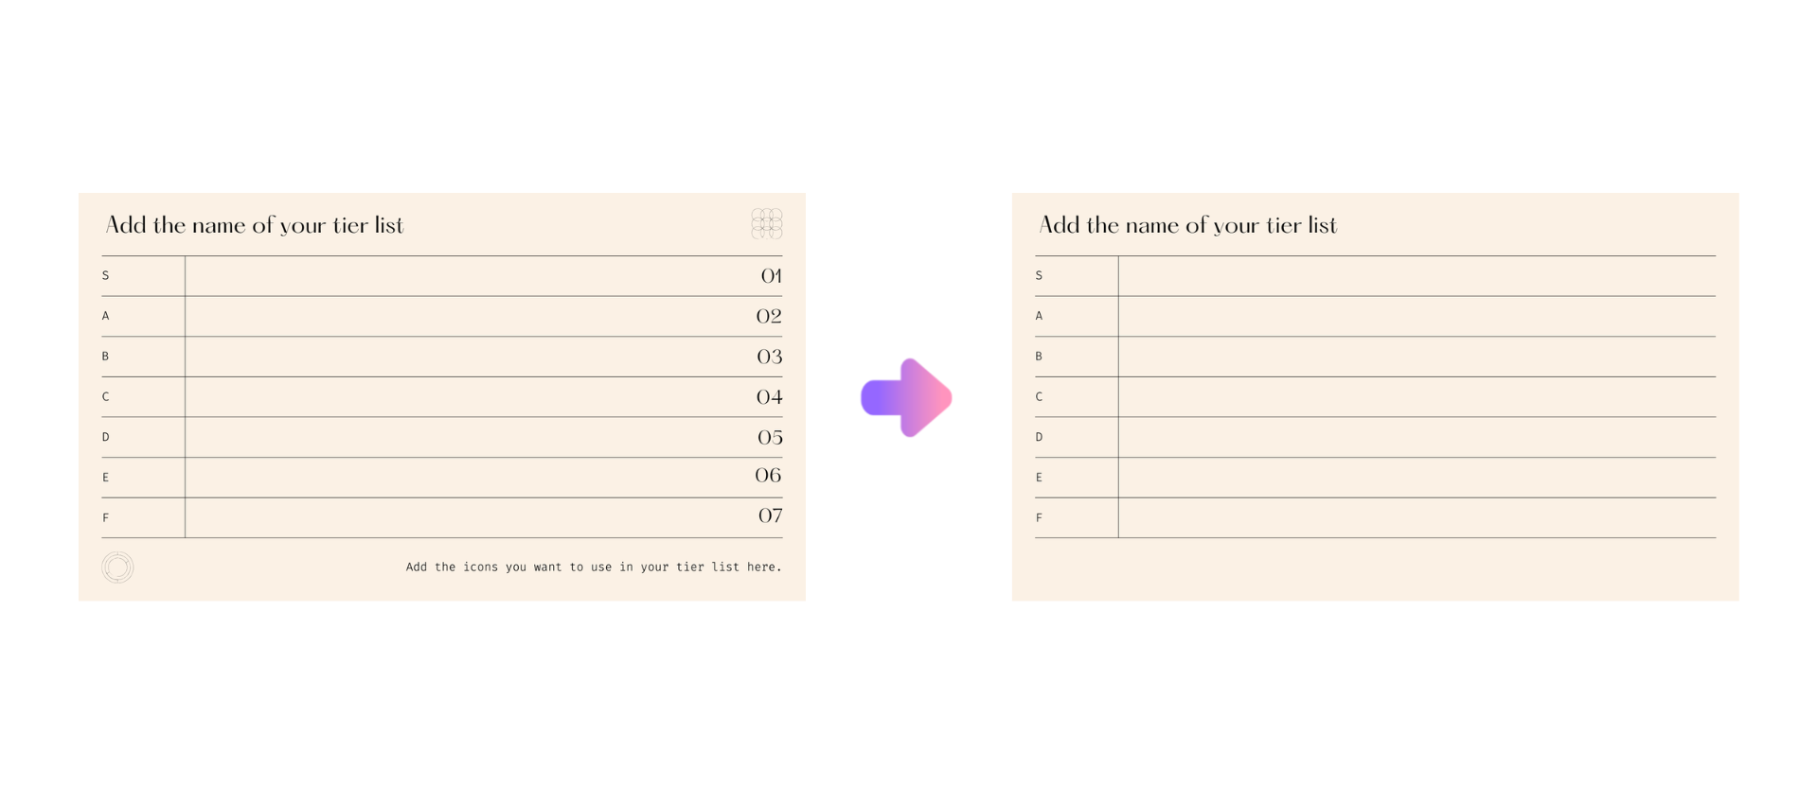The image size is (1818, 785).
Task: Click the footer text about adding icons
Action: point(594,567)
